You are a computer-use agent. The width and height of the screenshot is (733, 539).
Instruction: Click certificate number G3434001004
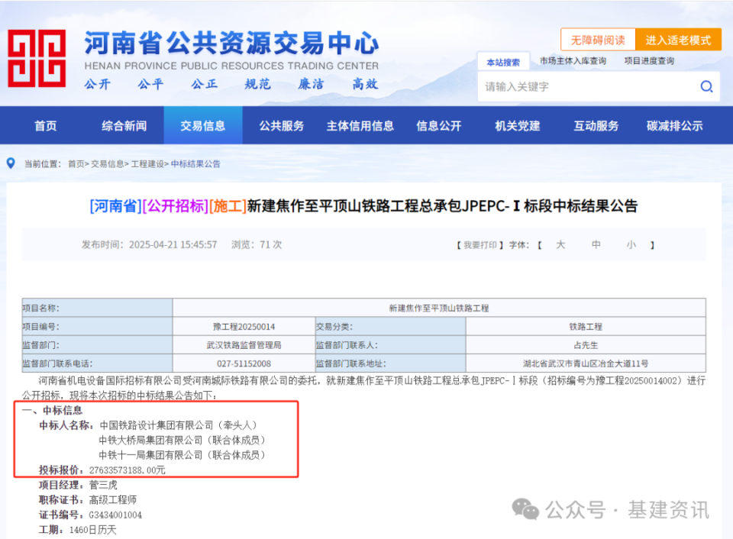(x=115, y=515)
